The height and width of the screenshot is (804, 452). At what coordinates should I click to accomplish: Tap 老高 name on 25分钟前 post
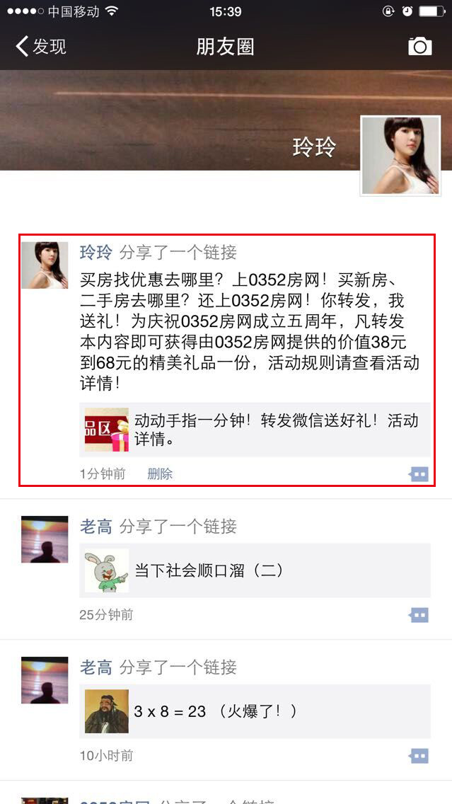click(95, 527)
